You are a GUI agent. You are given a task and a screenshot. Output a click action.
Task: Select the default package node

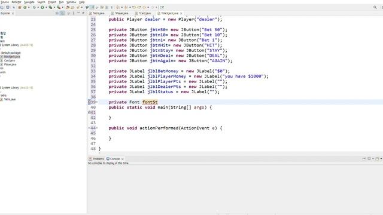tap(11, 53)
